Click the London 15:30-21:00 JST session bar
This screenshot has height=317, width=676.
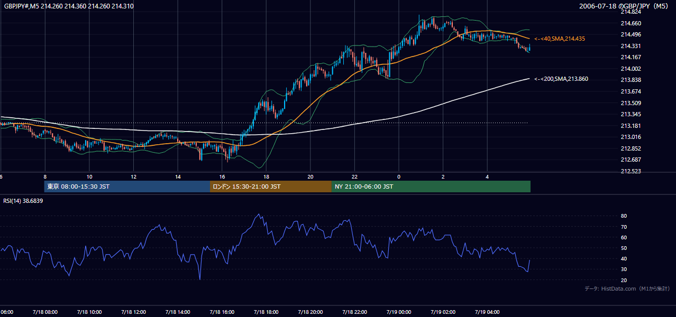(x=271, y=187)
